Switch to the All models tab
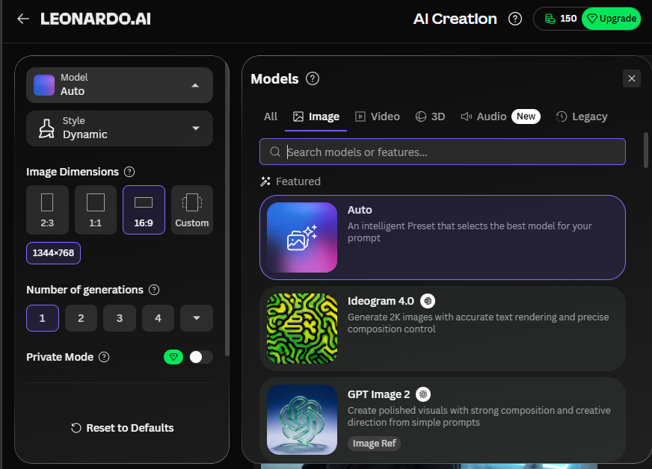Viewport: 652px width, 469px height. [x=271, y=117]
